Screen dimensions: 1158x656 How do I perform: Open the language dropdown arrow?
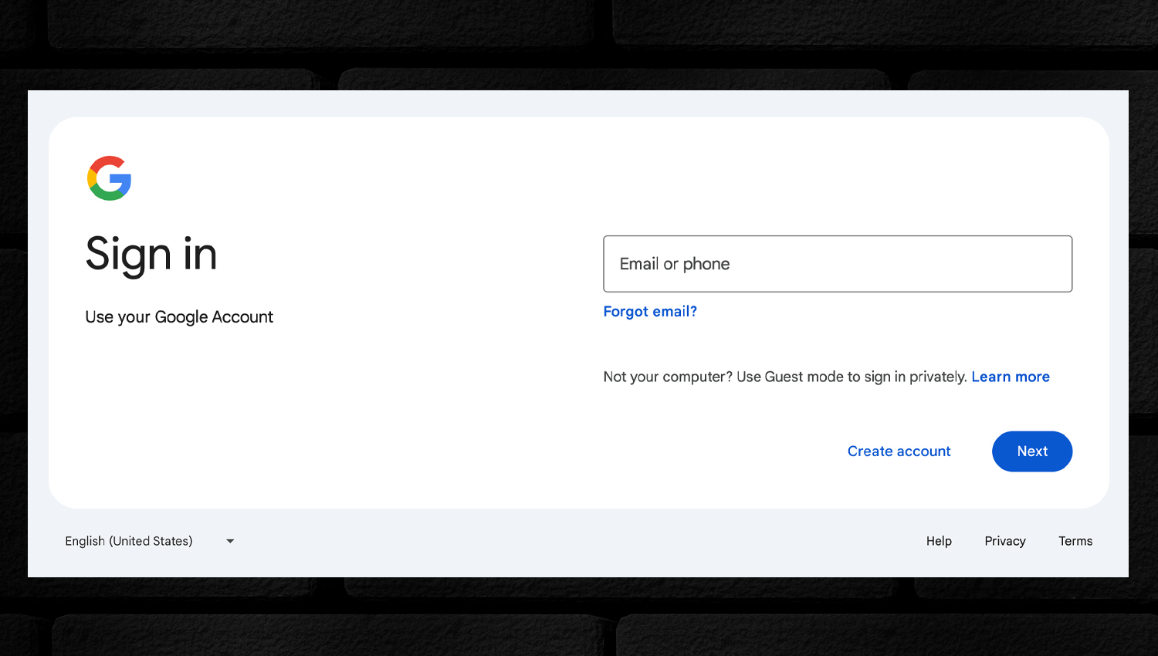pos(230,541)
